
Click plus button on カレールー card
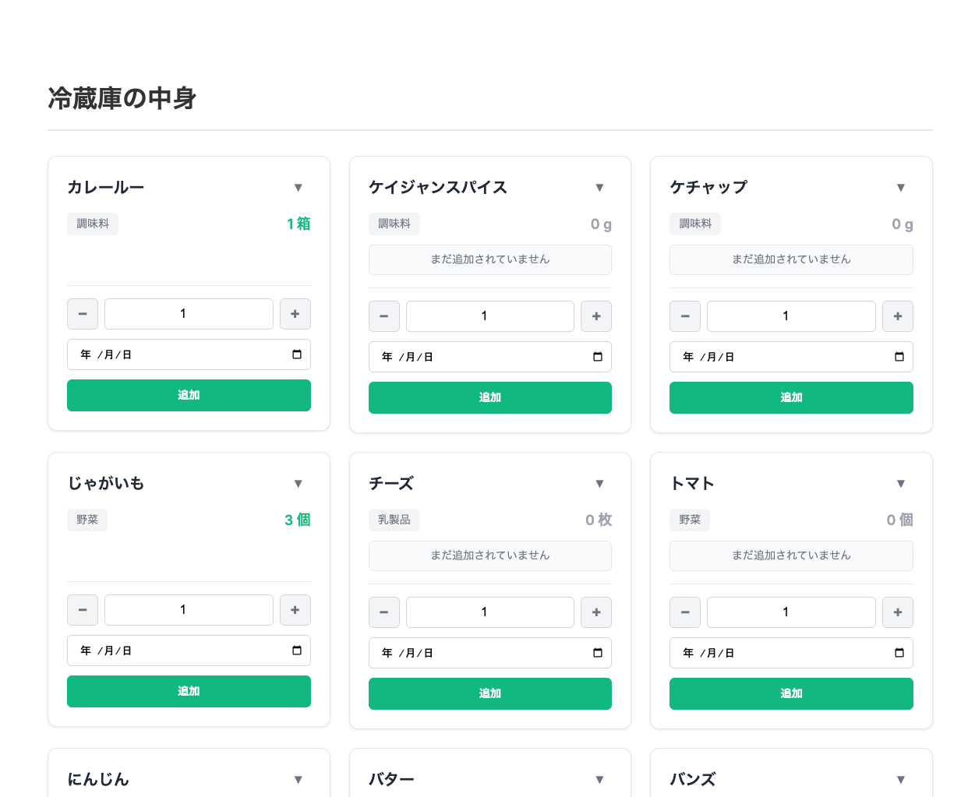pyautogui.click(x=295, y=314)
